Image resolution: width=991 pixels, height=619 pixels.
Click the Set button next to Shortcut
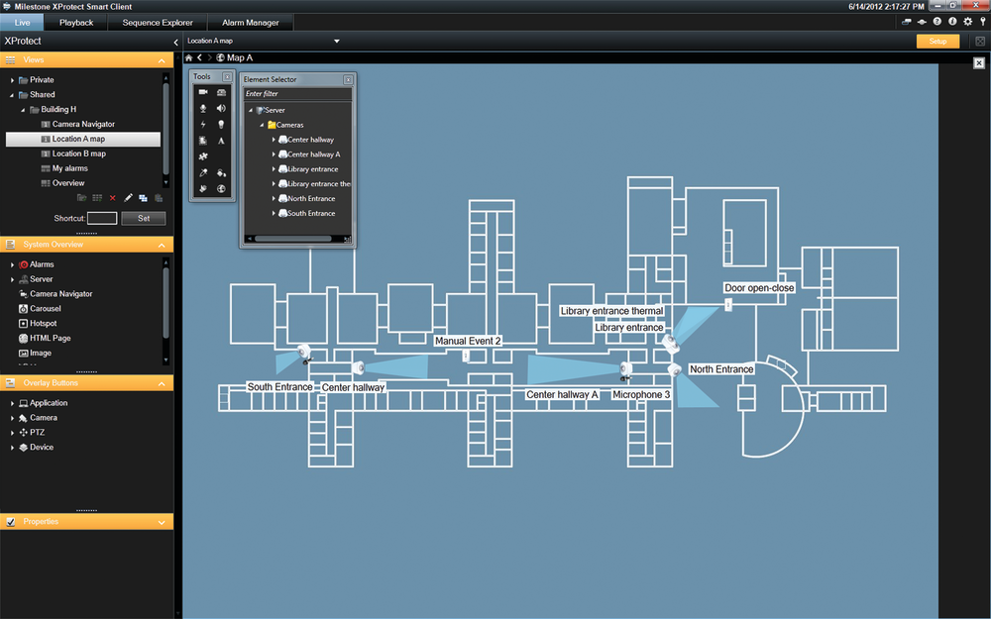coord(144,218)
